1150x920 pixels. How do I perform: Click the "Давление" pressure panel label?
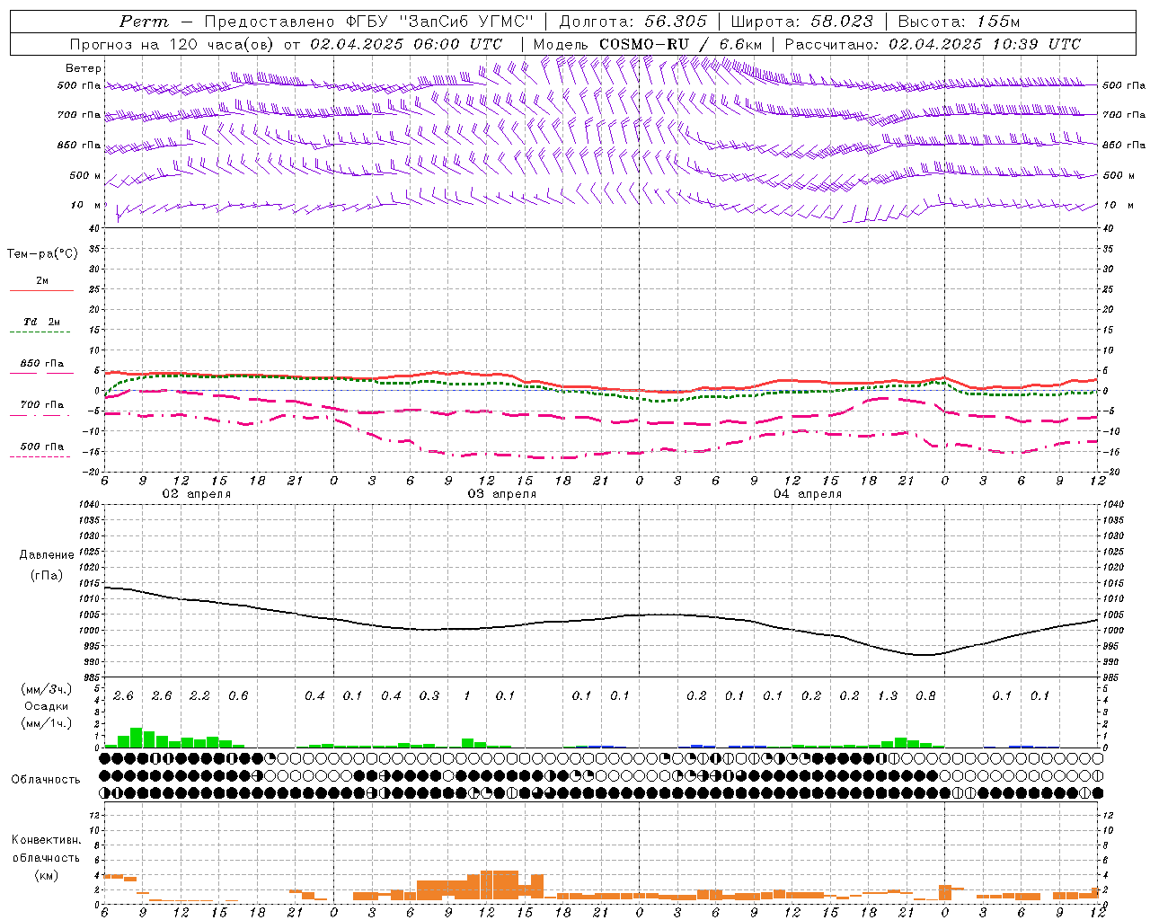(x=47, y=555)
